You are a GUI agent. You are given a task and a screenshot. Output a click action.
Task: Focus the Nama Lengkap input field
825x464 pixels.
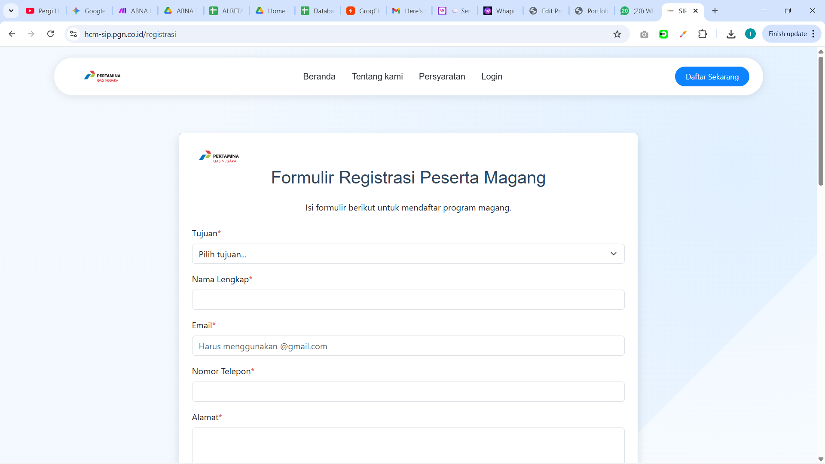click(408, 300)
